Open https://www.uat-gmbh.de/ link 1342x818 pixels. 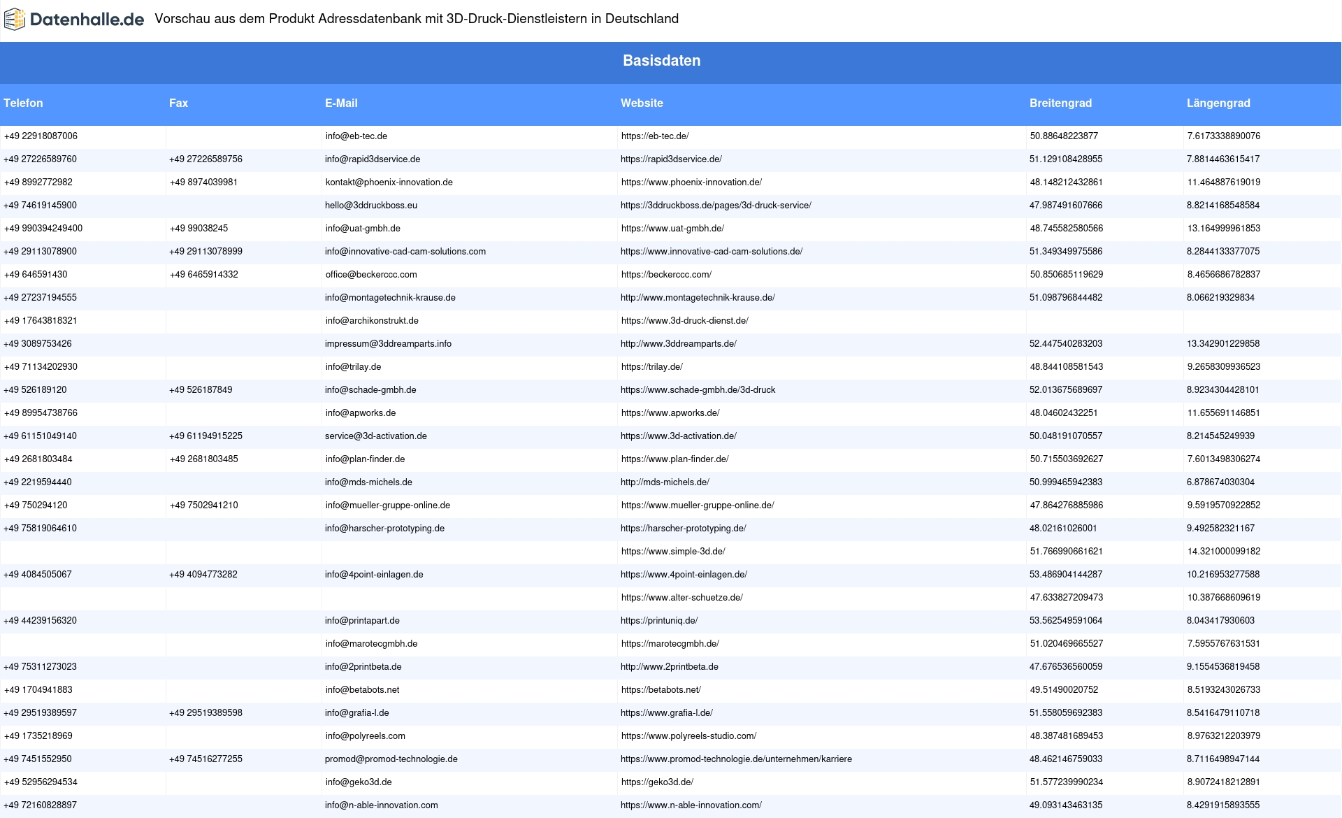click(672, 229)
